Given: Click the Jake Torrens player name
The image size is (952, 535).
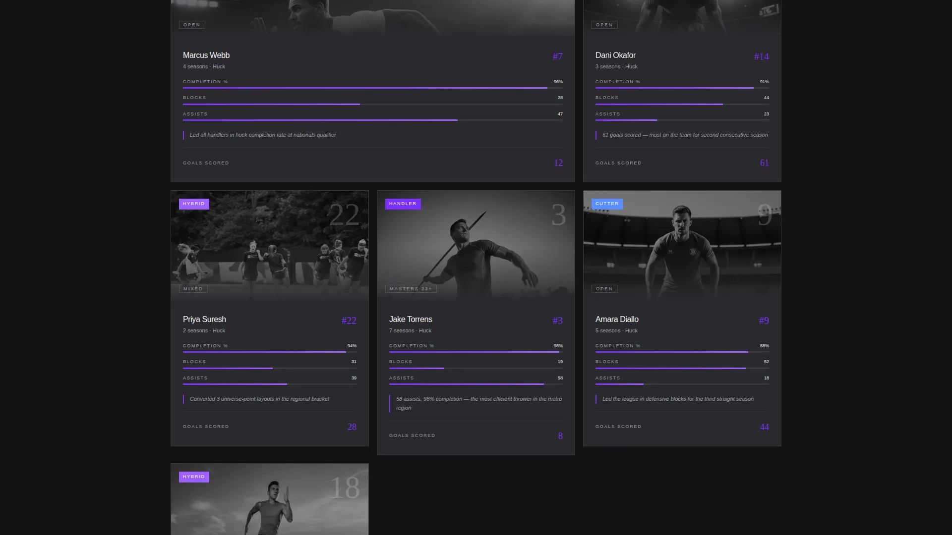Looking at the screenshot, I should [x=411, y=320].
